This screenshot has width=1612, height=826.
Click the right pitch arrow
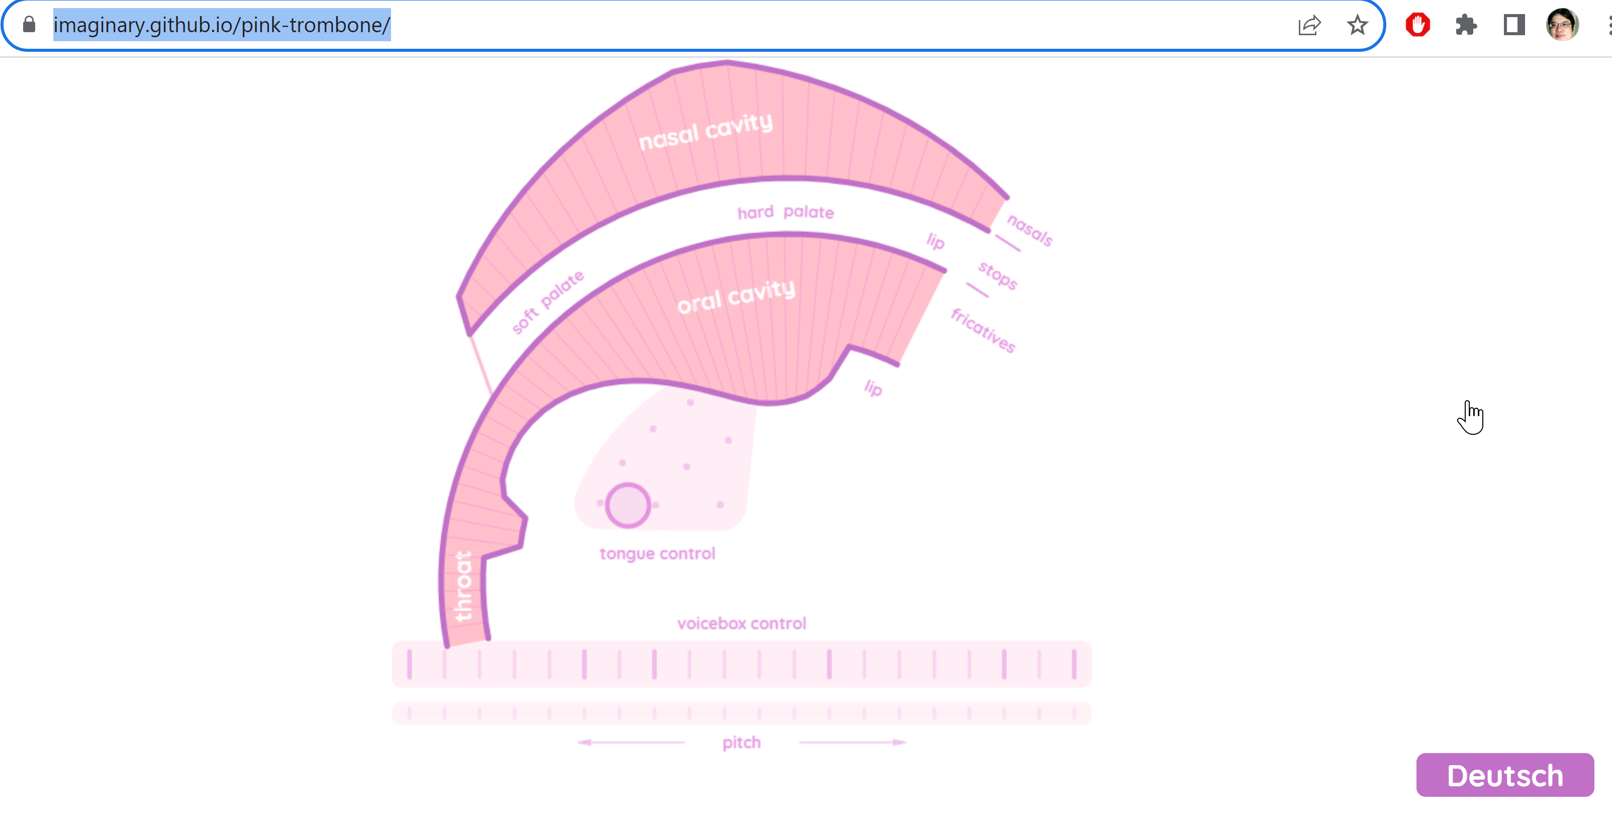853,742
